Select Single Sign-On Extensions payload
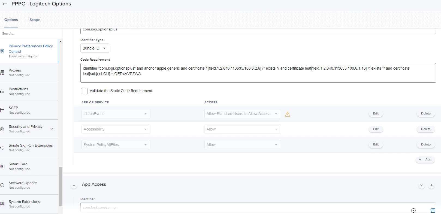 [x=29, y=148]
